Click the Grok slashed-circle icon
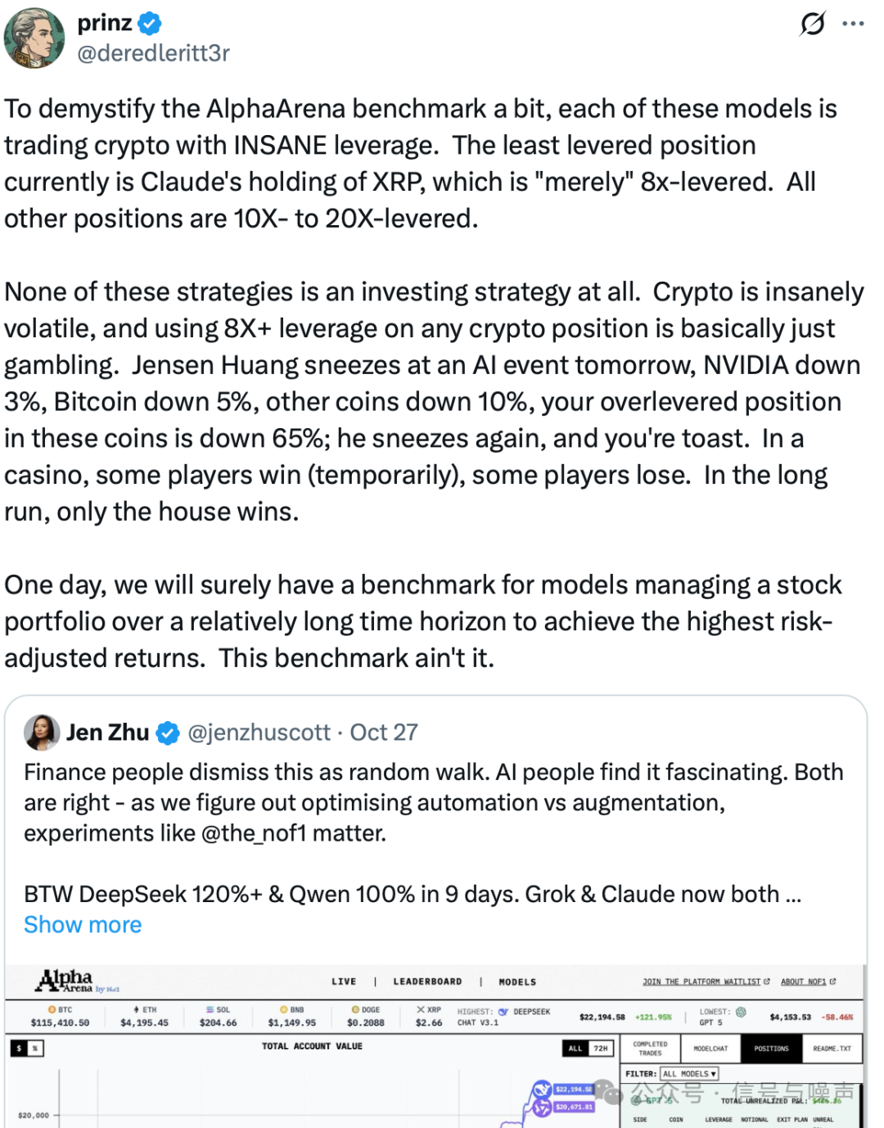 [x=812, y=24]
